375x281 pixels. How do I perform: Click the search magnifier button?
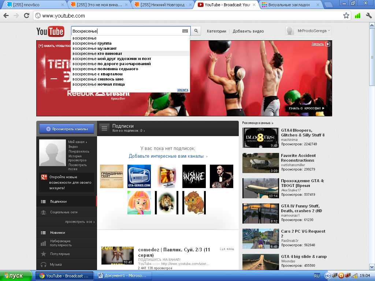(196, 31)
